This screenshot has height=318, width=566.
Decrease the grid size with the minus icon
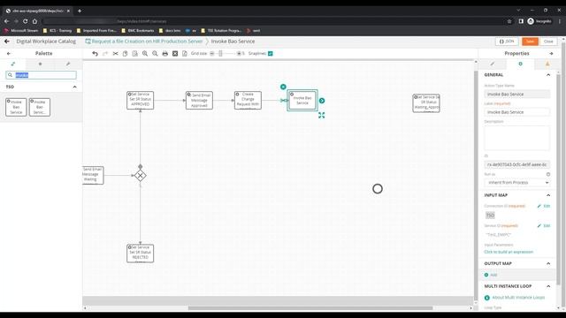coord(212,53)
